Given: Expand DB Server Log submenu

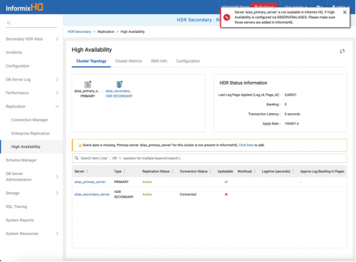Looking at the screenshot, I should (57, 80).
